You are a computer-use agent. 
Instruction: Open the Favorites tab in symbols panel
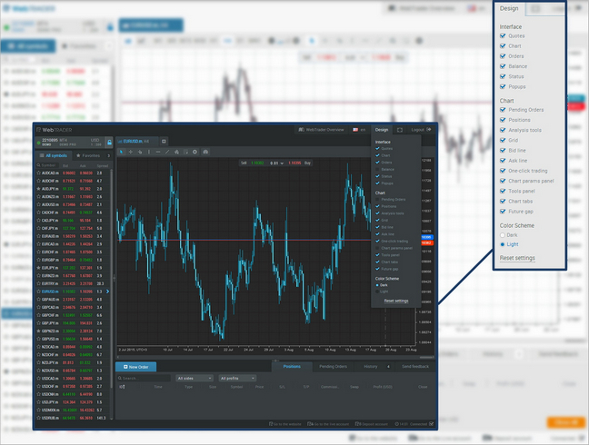[x=90, y=156]
